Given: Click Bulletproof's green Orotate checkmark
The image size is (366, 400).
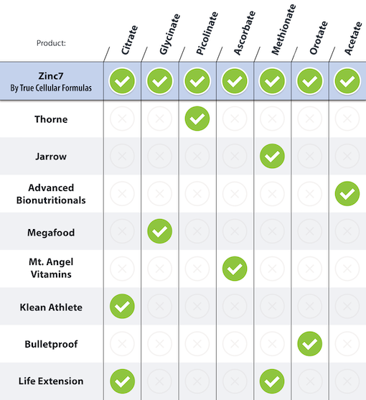Looking at the screenshot, I should point(310,343).
